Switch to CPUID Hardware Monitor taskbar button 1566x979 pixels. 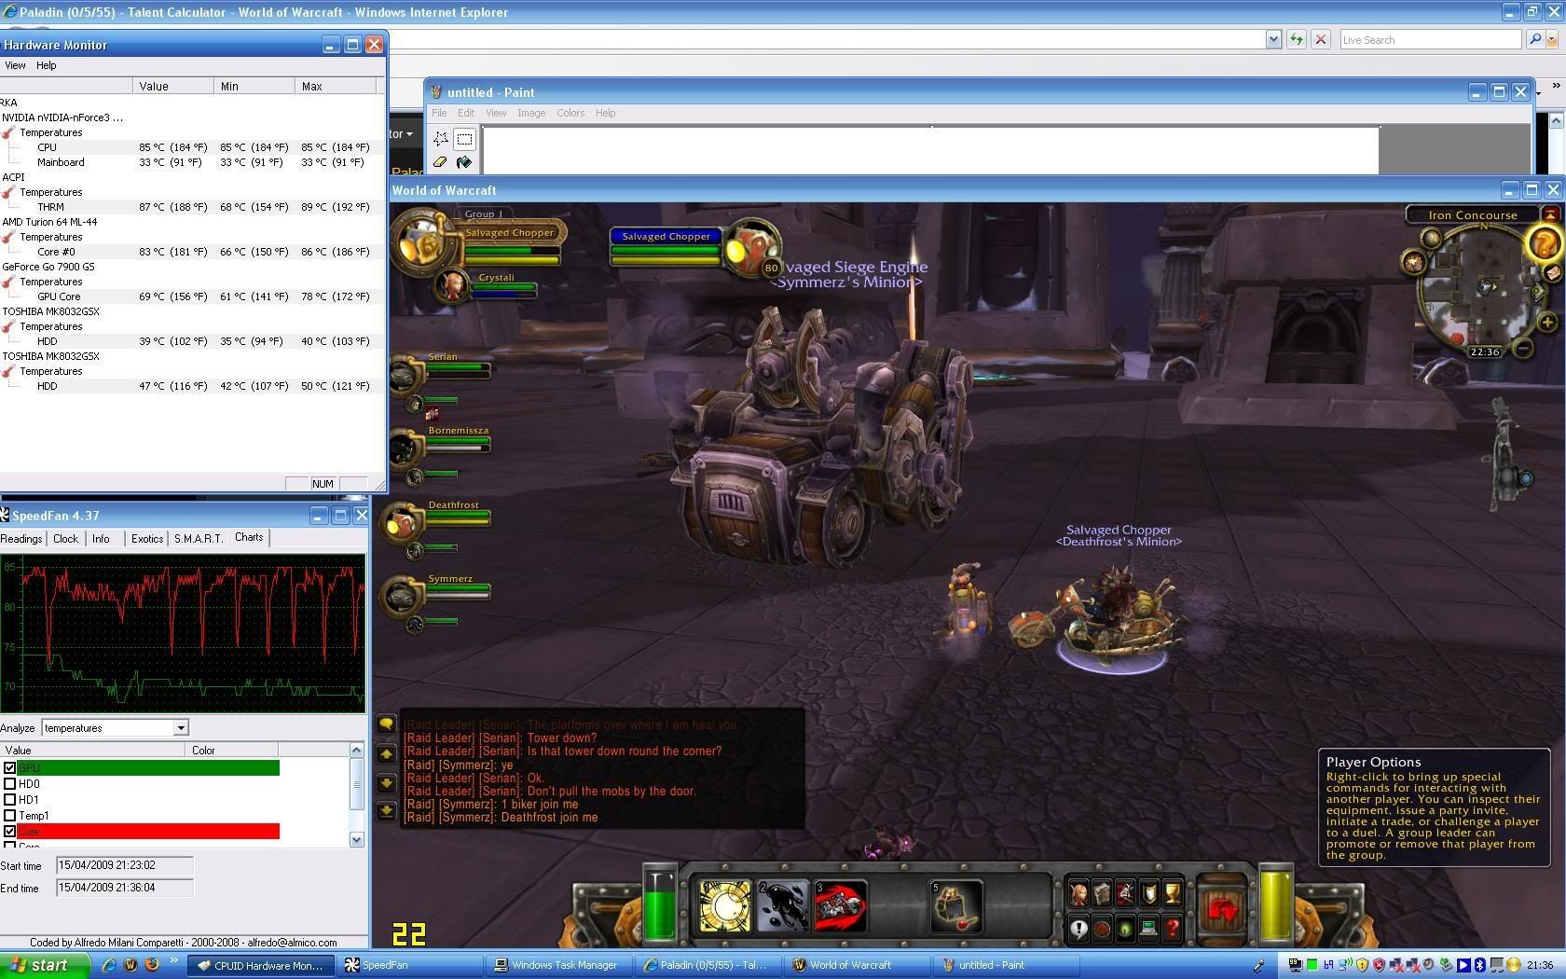tap(261, 965)
